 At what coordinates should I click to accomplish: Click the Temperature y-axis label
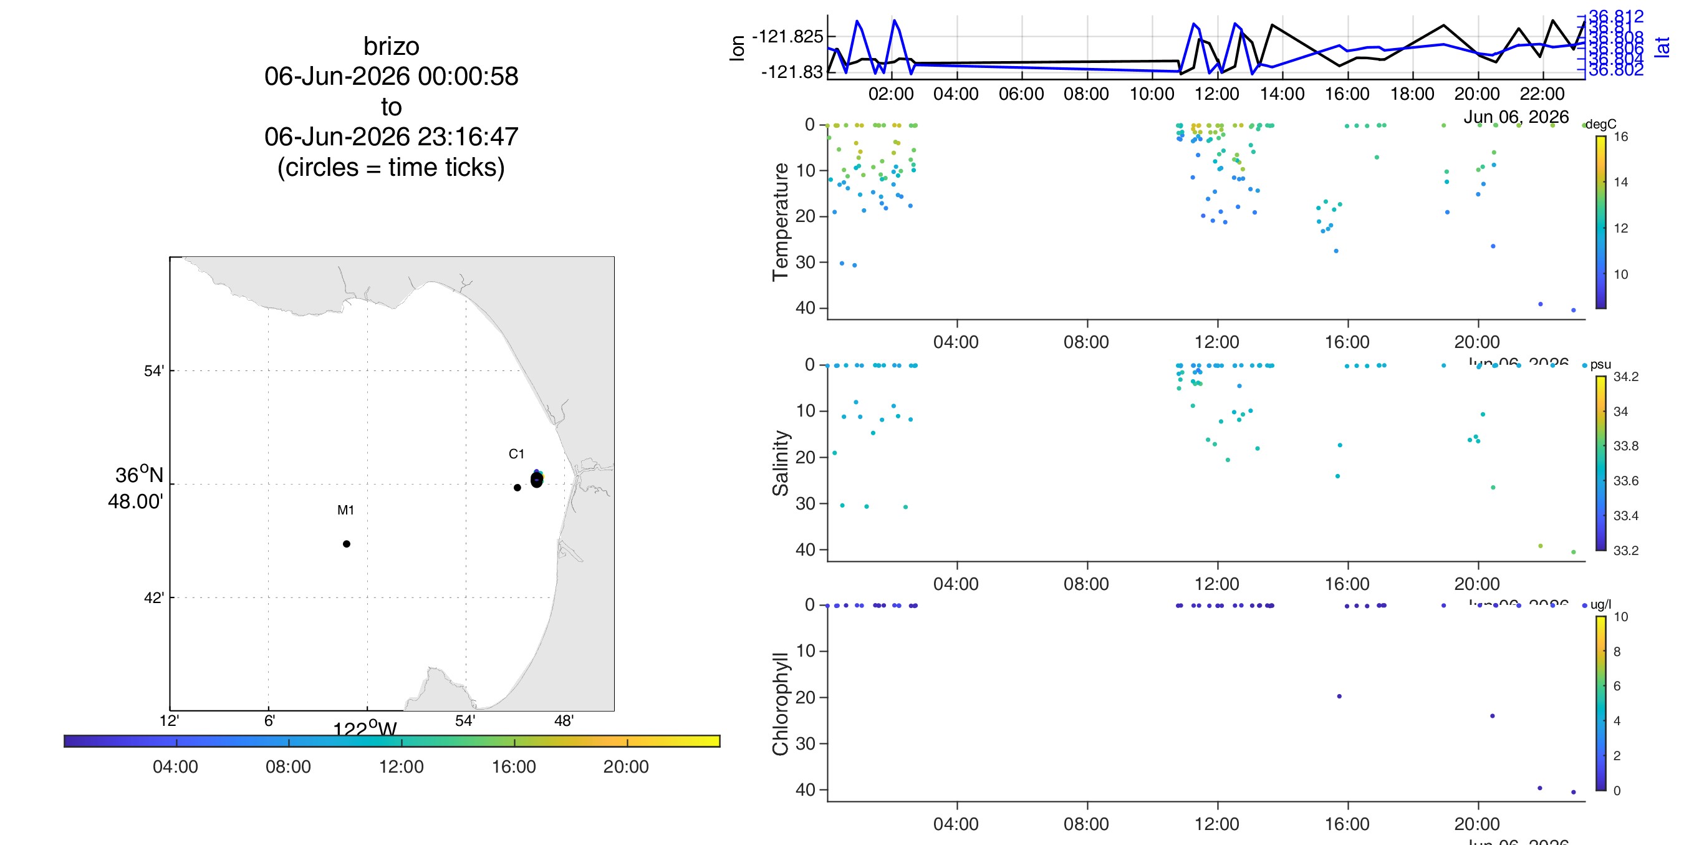point(780,222)
